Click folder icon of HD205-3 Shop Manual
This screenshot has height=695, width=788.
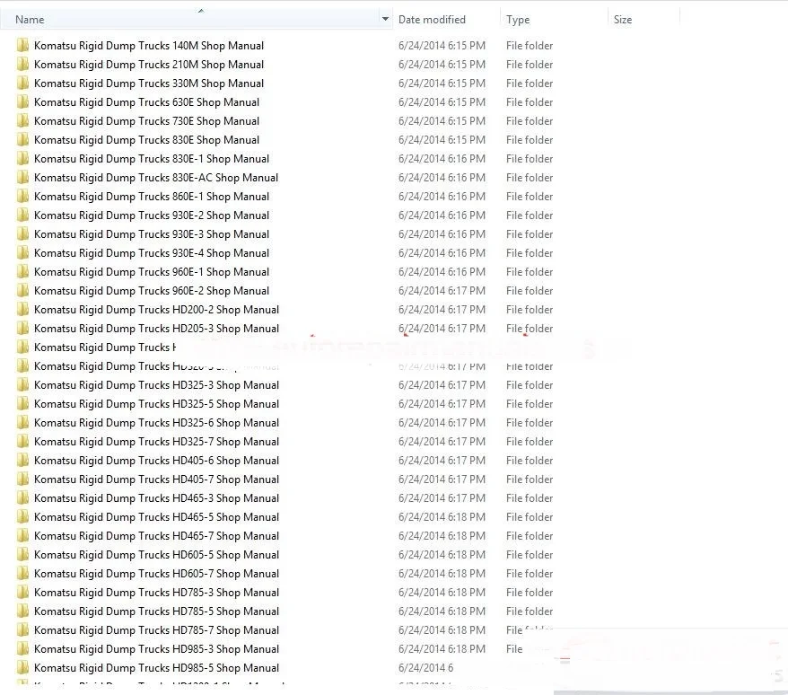point(22,329)
